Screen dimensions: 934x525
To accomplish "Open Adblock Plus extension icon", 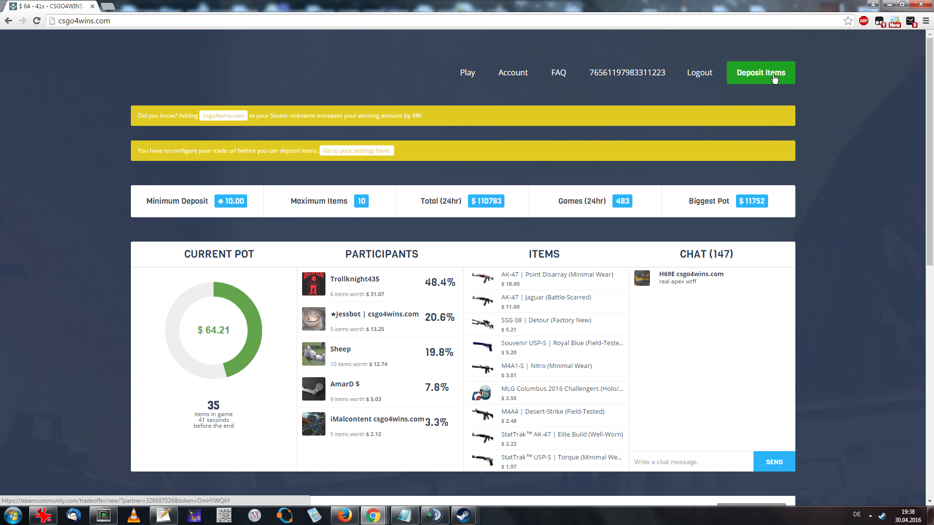I will (863, 20).
